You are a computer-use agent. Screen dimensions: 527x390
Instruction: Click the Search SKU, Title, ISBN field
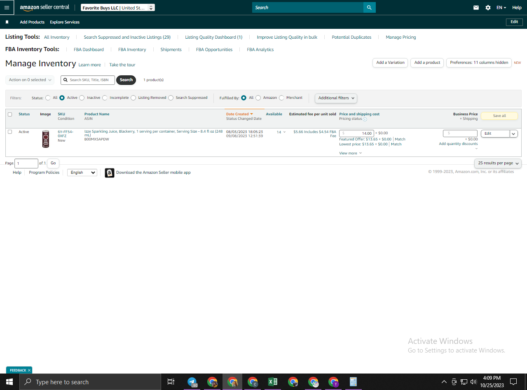tap(88, 80)
